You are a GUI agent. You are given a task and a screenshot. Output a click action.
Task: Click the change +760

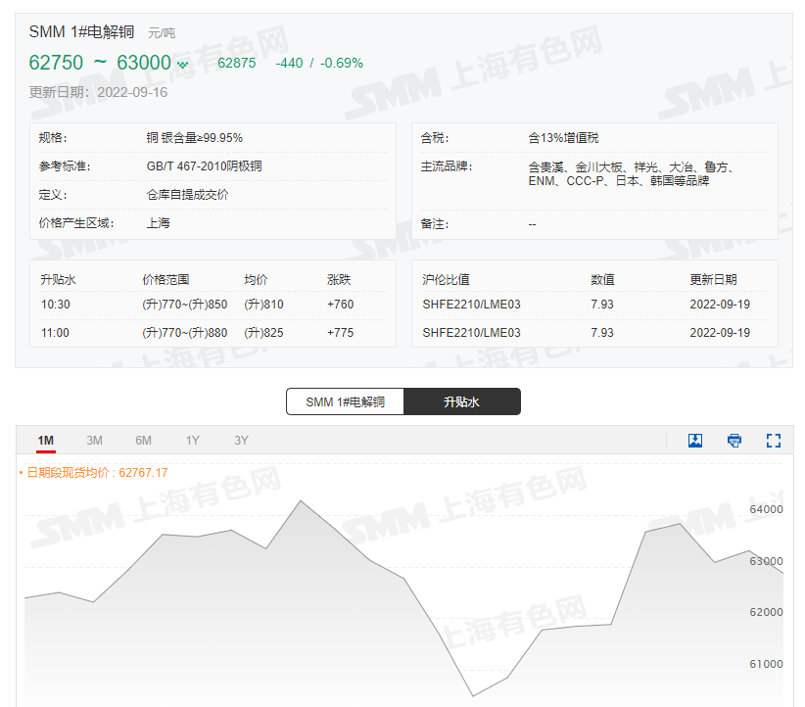tap(341, 305)
